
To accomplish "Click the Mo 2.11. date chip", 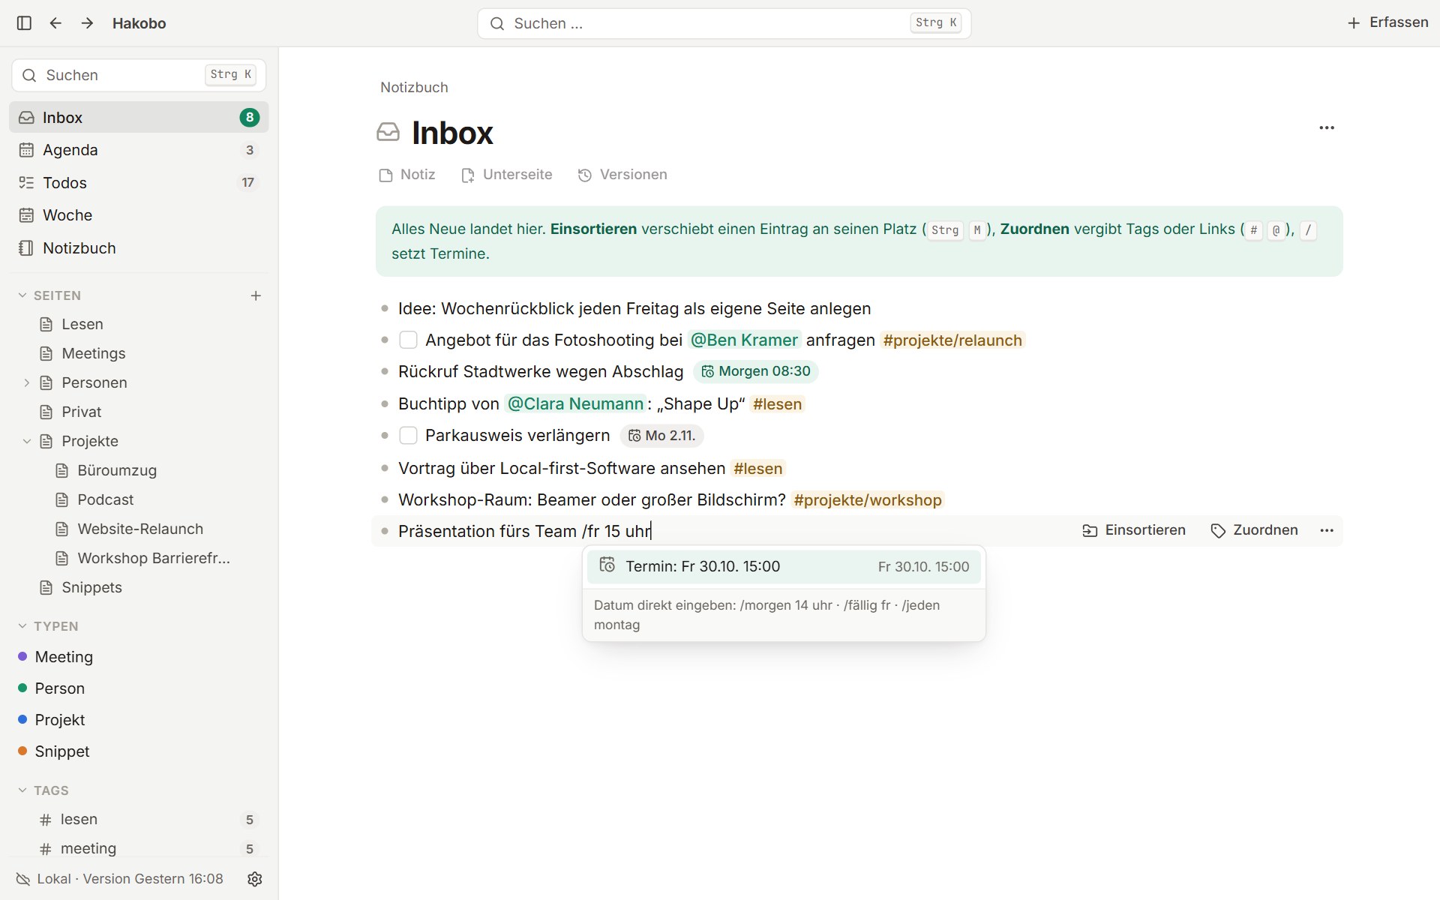I will 661,436.
